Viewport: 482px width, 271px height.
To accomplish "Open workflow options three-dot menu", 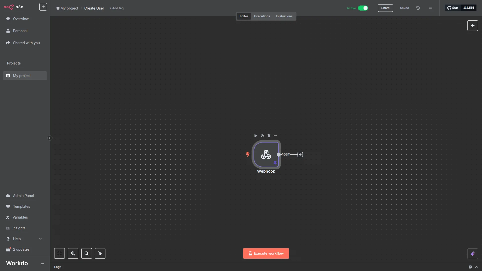I will pyautogui.click(x=431, y=8).
